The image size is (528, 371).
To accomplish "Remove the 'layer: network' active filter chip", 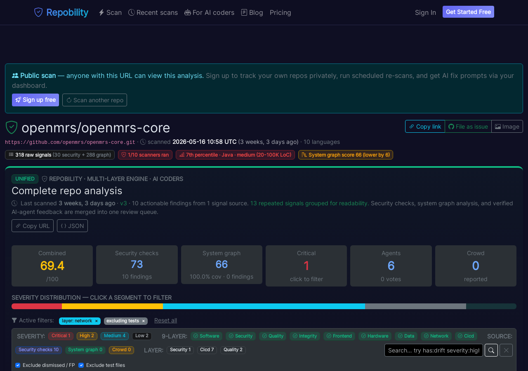I will point(97,321).
